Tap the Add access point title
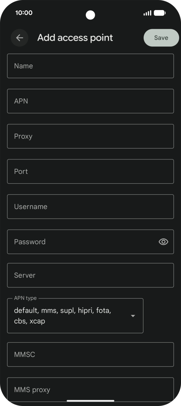The height and width of the screenshot is (406, 181). pos(75,38)
